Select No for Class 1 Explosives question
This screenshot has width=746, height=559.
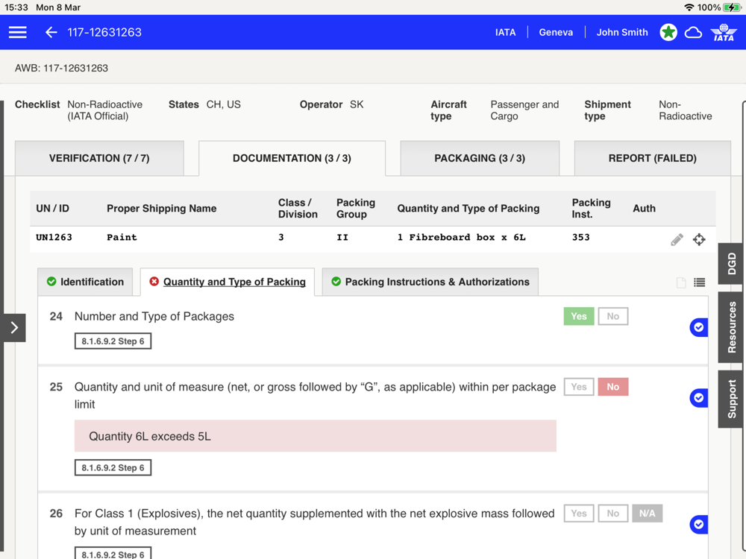[612, 514]
